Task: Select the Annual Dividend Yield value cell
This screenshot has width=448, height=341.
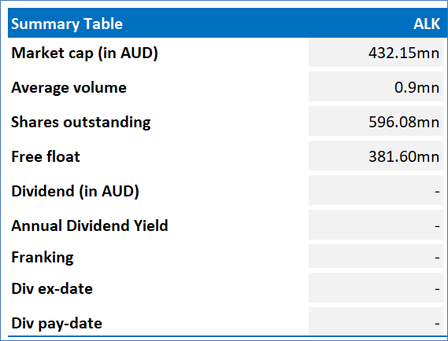Action: point(376,225)
